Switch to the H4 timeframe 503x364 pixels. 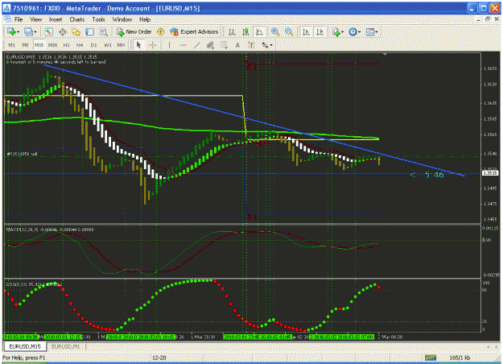pyautogui.click(x=80, y=45)
